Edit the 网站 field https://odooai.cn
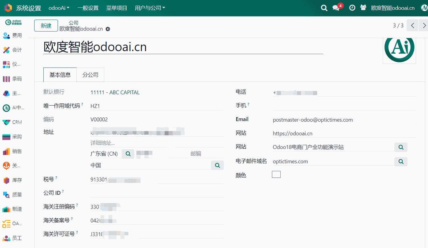428x248 pixels. (345, 133)
